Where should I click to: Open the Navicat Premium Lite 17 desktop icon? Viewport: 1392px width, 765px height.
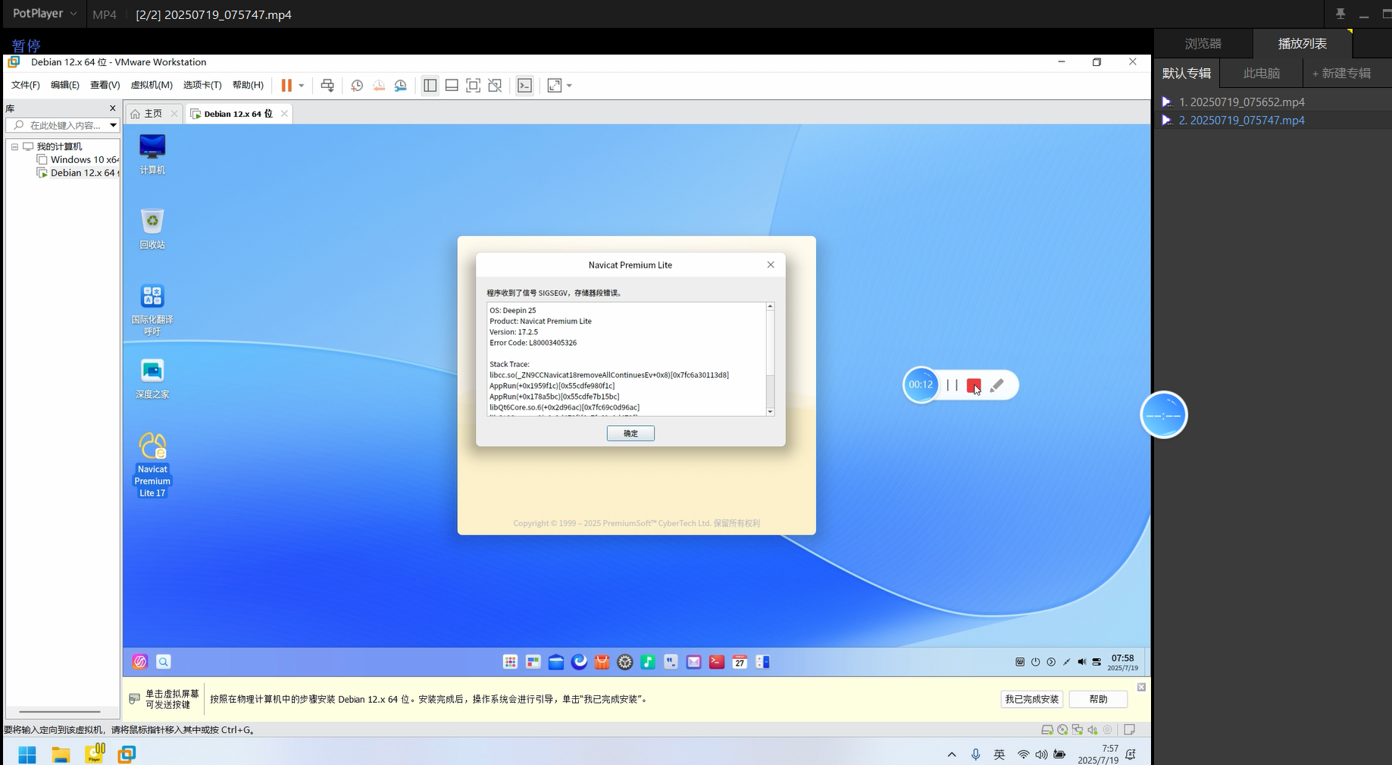click(x=152, y=464)
